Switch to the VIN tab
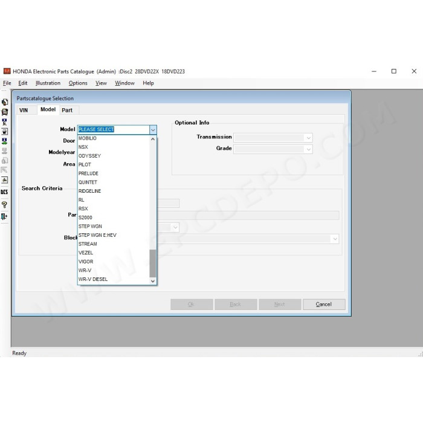 (x=24, y=111)
